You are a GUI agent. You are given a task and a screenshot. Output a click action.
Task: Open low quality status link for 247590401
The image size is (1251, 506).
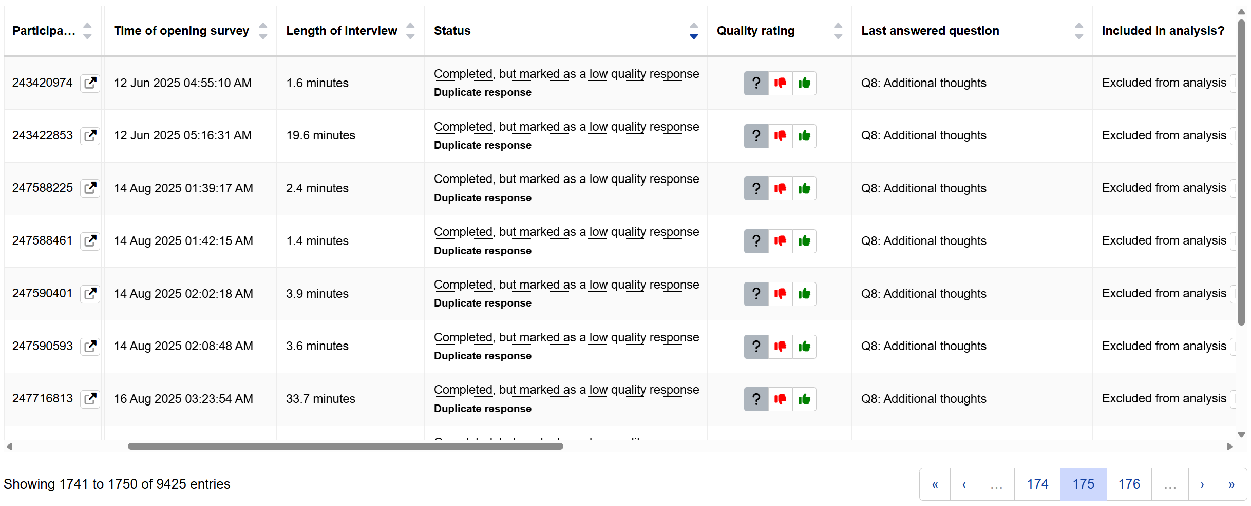click(x=566, y=285)
